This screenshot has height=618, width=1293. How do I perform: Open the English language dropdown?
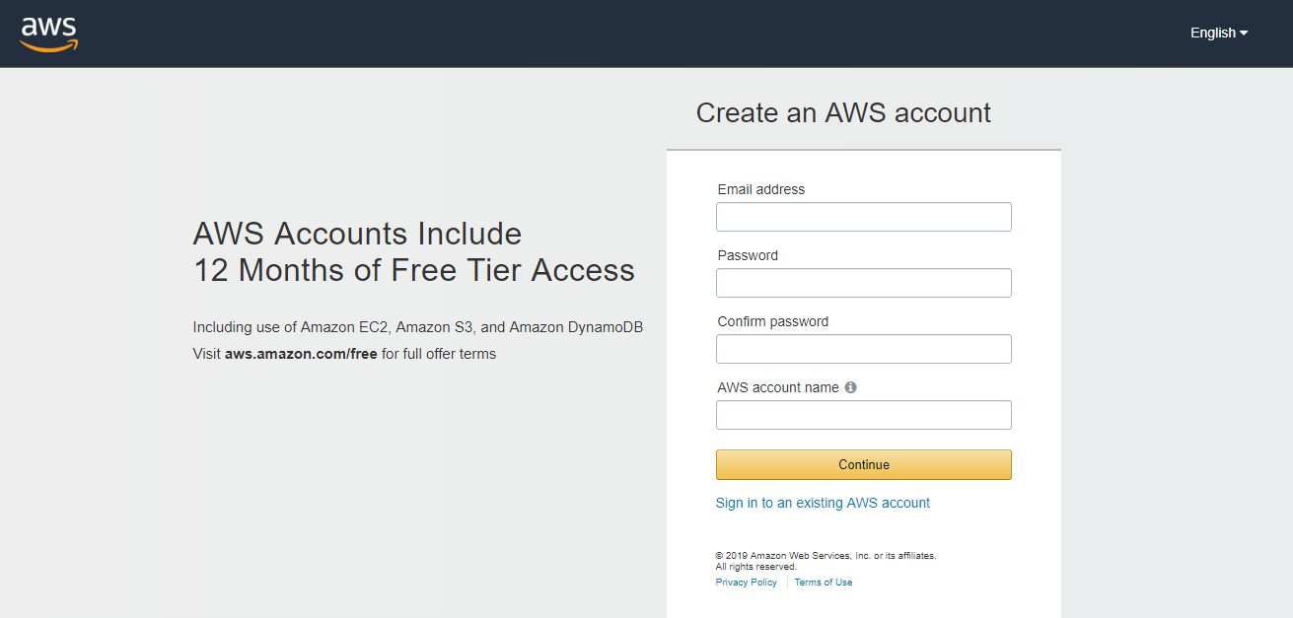coord(1219,33)
